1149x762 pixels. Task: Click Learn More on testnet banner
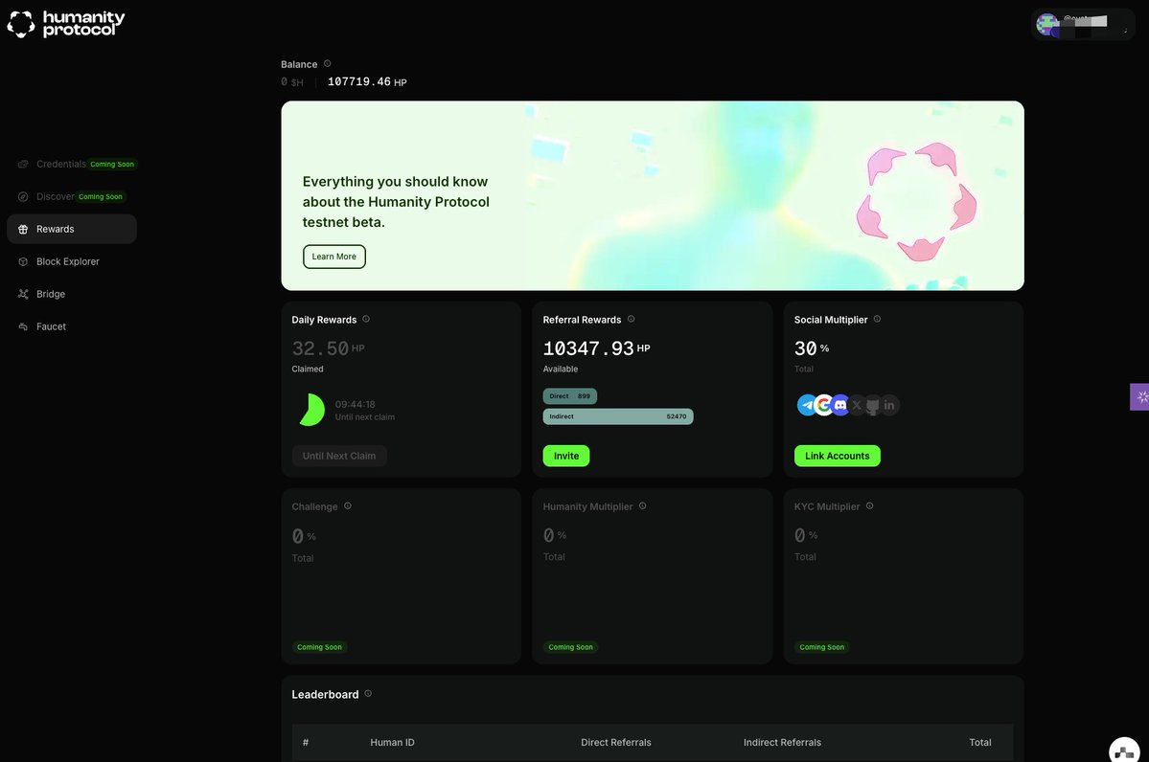(334, 257)
